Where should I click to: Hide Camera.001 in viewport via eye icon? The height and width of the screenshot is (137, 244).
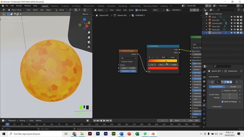click(x=235, y=23)
